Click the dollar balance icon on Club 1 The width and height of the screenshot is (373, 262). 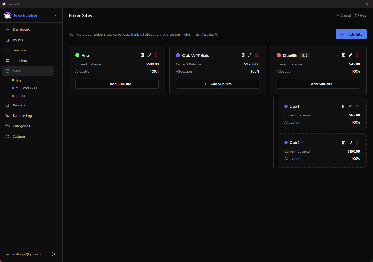click(344, 106)
